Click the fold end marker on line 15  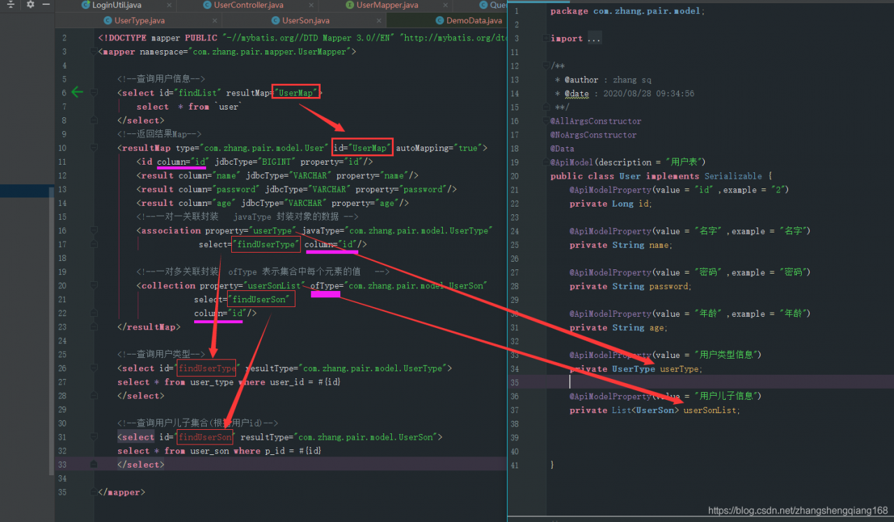tap(545, 107)
